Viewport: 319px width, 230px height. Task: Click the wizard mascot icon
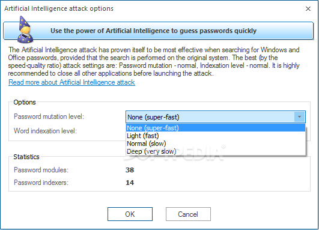25,29
